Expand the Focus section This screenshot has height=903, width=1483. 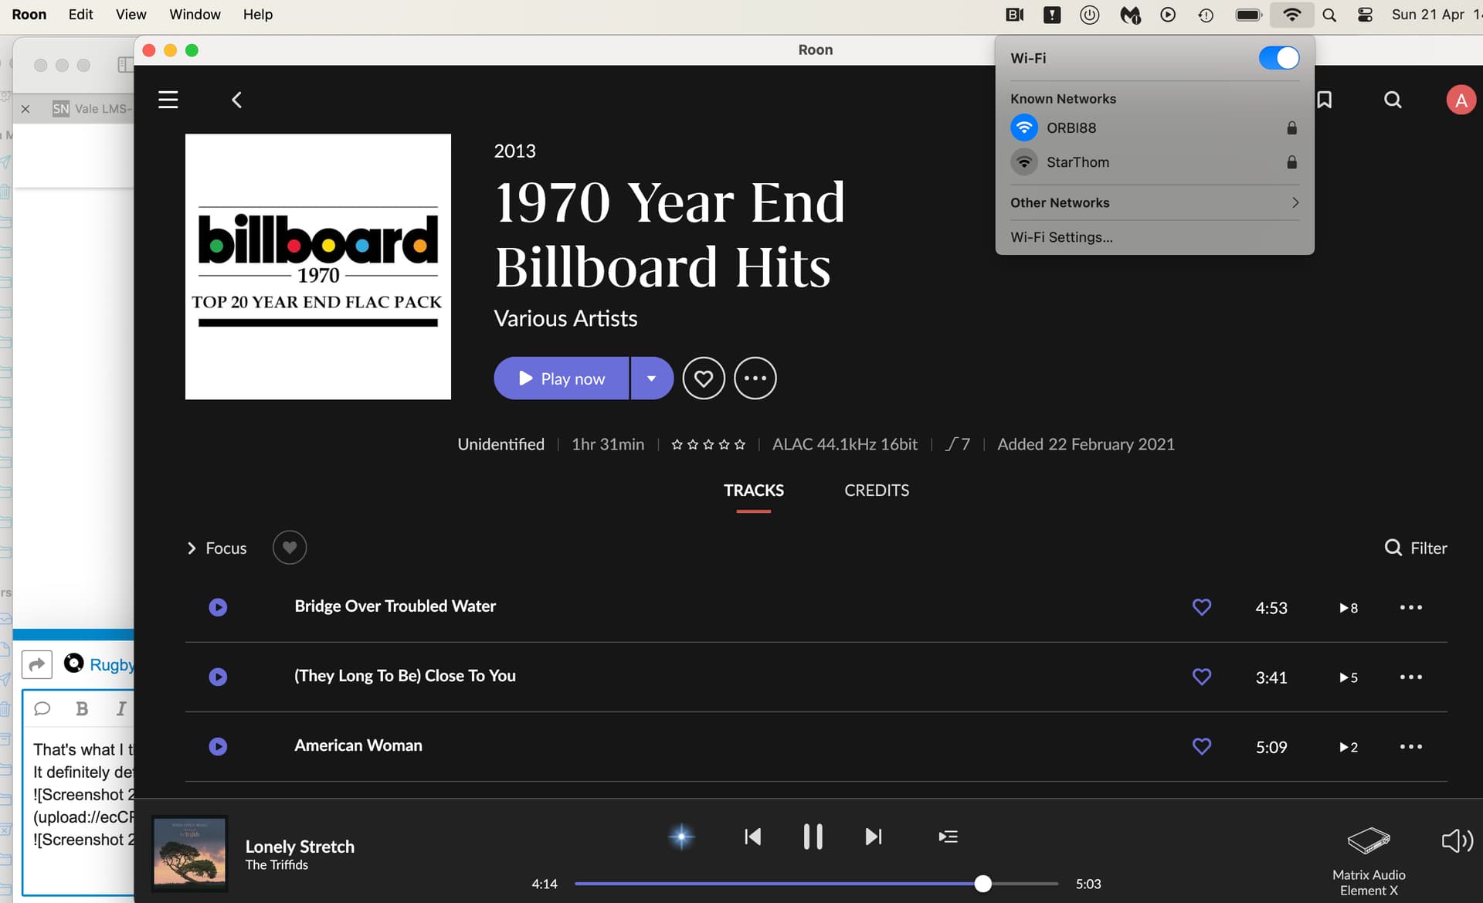(216, 548)
